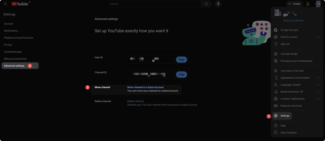325x141 pixels.
Task: Copy the Channel ID
Action: click(182, 74)
